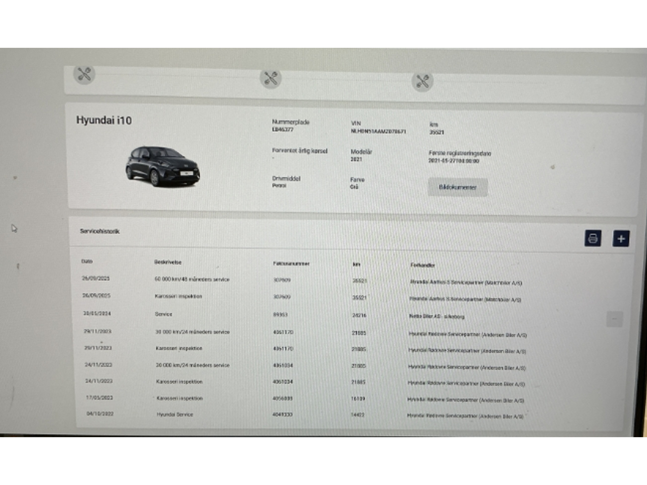Select the dealer on the 60 000 km service row
Image resolution: width=647 pixels, height=485 pixels.
(466, 282)
